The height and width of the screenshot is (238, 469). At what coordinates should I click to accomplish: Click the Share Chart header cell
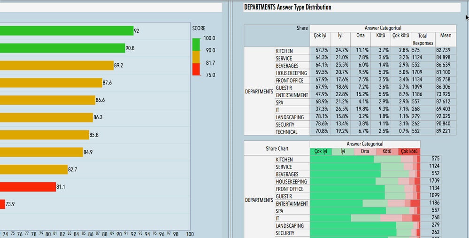(x=277, y=148)
